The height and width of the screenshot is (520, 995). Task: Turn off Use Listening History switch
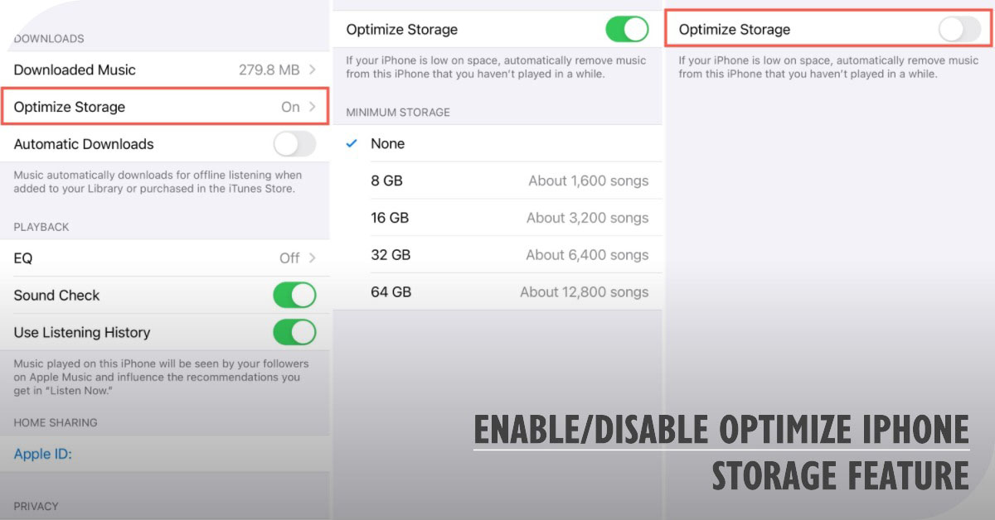[x=294, y=333]
